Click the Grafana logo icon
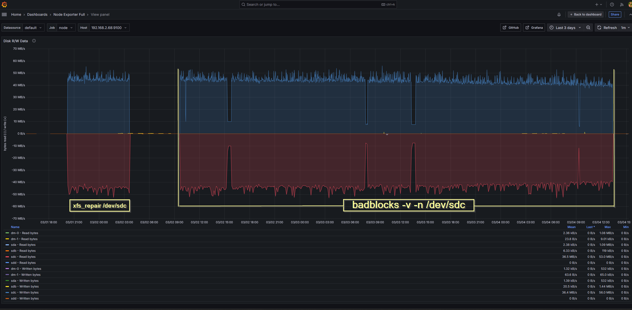 tap(4, 4)
